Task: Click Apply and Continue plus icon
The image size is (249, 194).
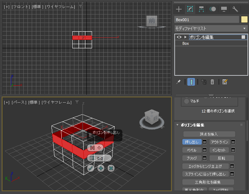Action: click(x=101, y=168)
